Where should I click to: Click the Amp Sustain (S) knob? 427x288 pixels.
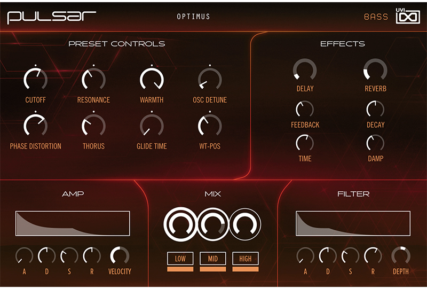point(69,256)
